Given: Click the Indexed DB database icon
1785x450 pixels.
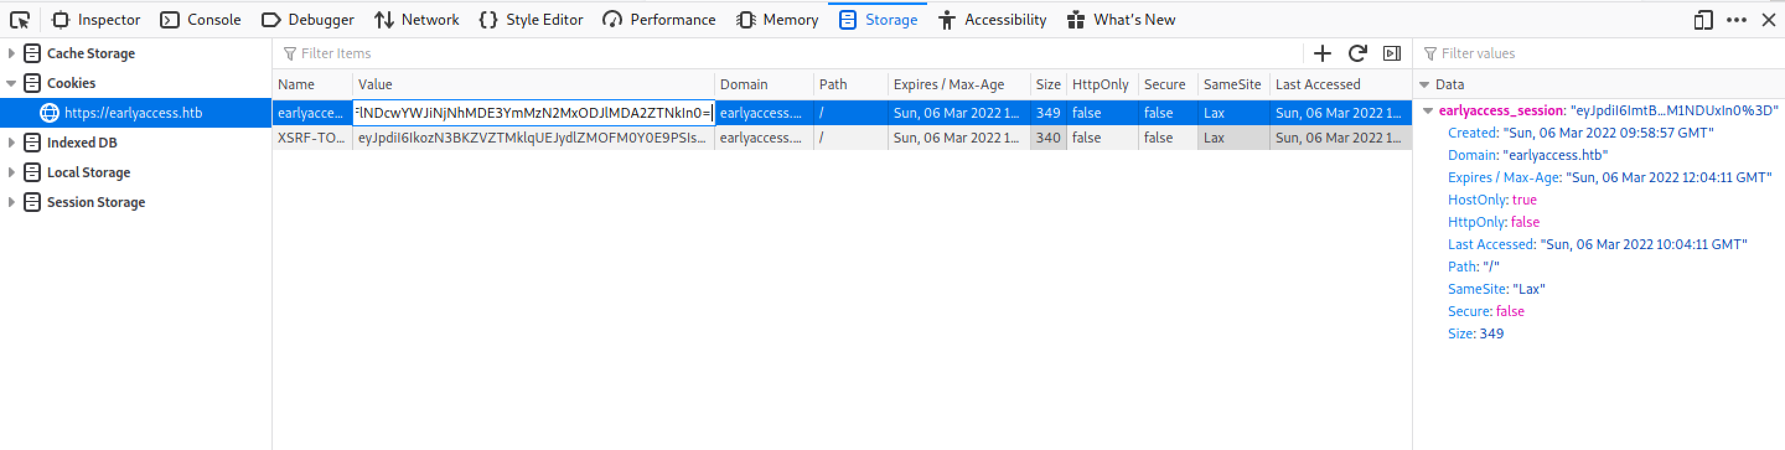Looking at the screenshot, I should [32, 143].
